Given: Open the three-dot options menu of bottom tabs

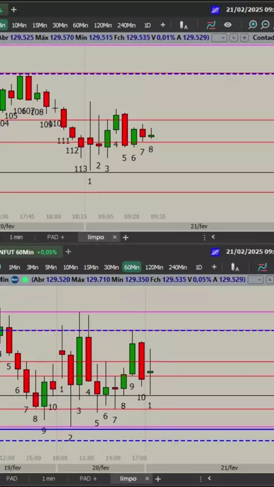Looking at the screenshot, I should coord(200,478).
